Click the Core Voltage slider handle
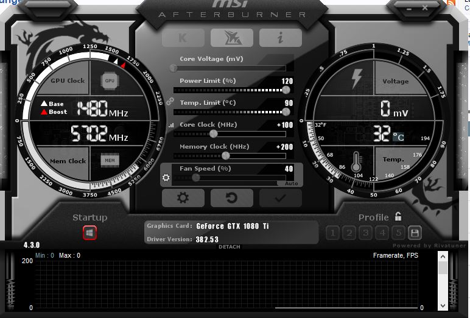This screenshot has height=318, width=470. point(174,68)
